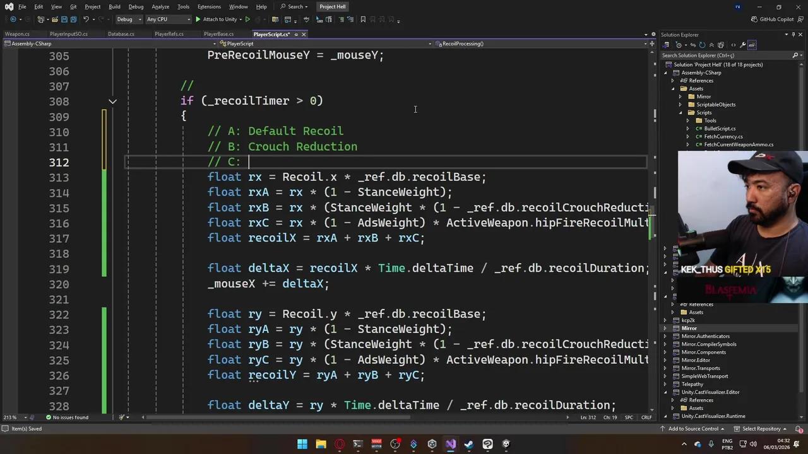The image size is (808, 454).
Task: Click Collapse All in Solution Explorer toolbar
Action: (x=713, y=45)
